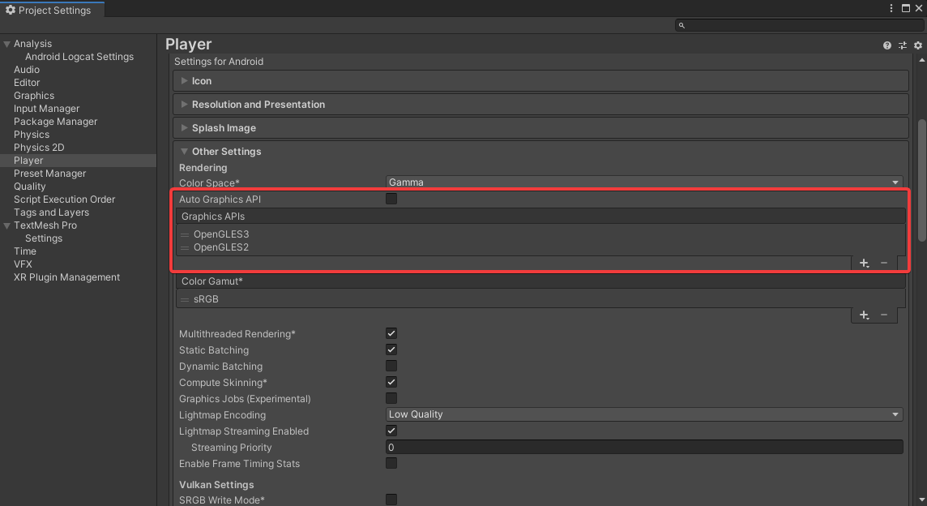Add a Color Gamut with plus button
The height and width of the screenshot is (506, 927).
[x=864, y=315]
